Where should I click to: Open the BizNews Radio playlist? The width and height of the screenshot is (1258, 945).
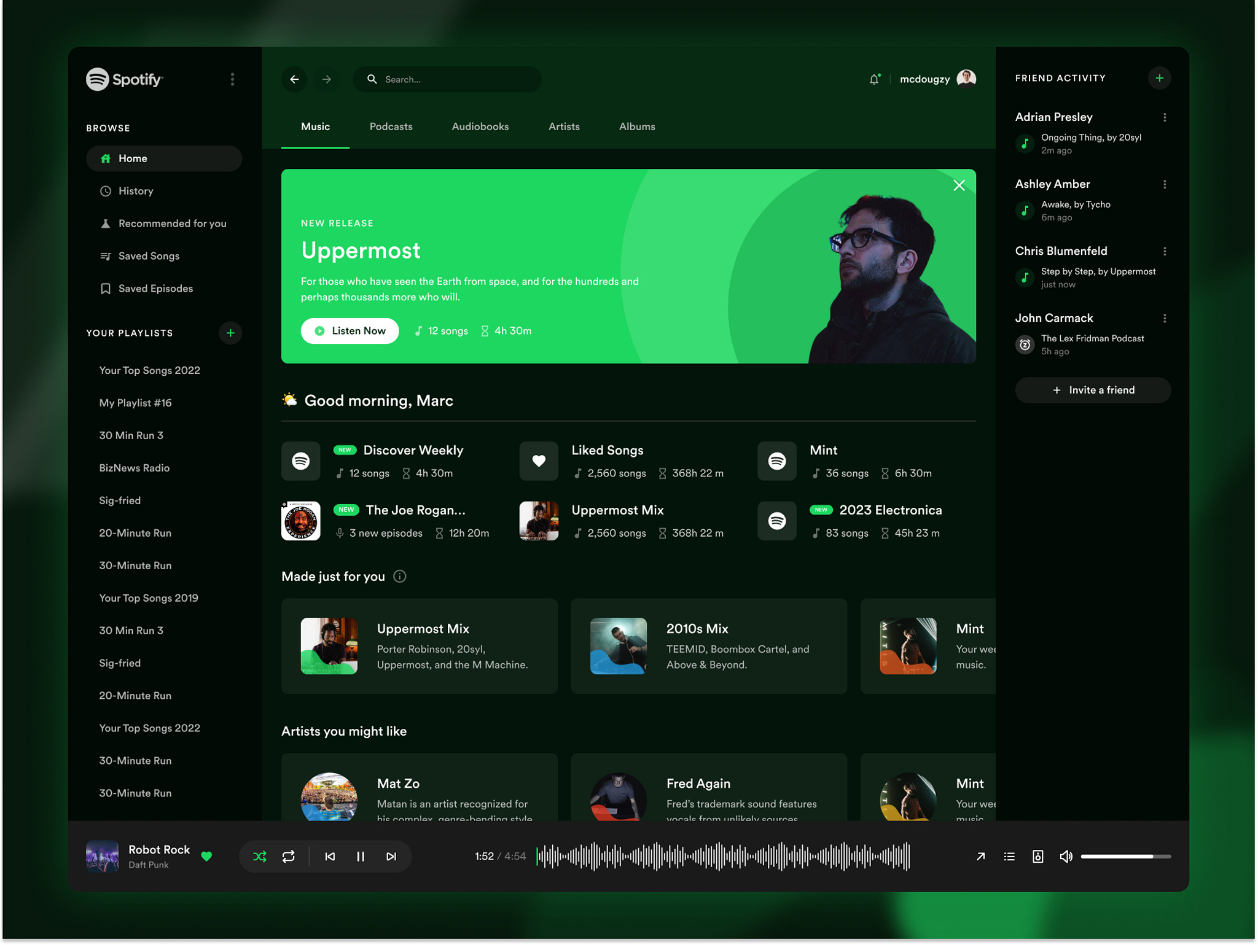pyautogui.click(x=135, y=468)
